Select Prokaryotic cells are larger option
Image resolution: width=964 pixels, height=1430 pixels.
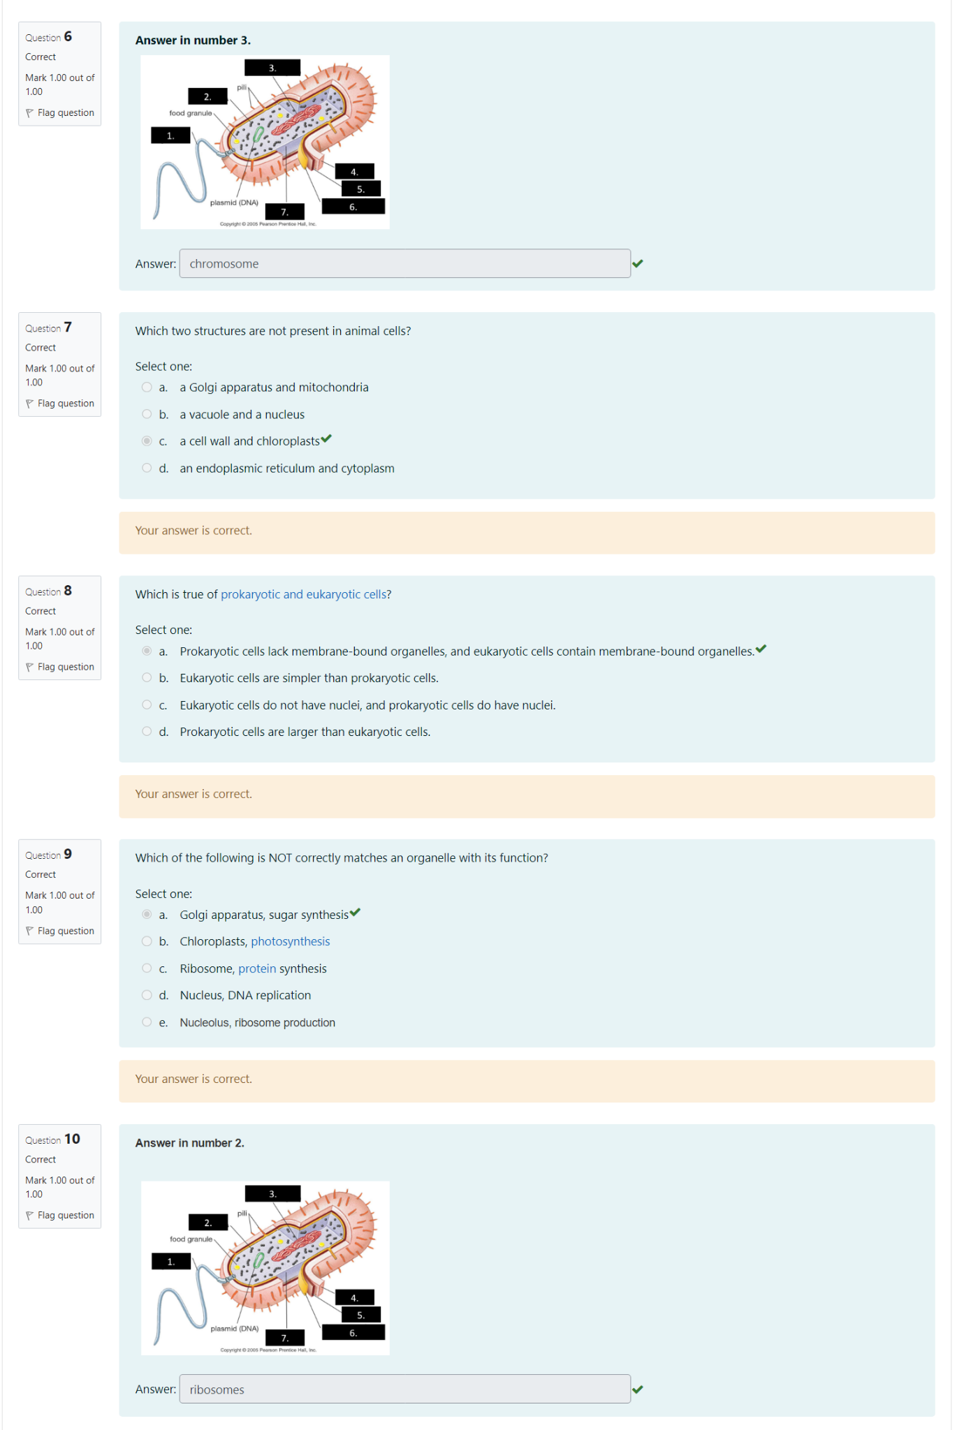click(147, 732)
